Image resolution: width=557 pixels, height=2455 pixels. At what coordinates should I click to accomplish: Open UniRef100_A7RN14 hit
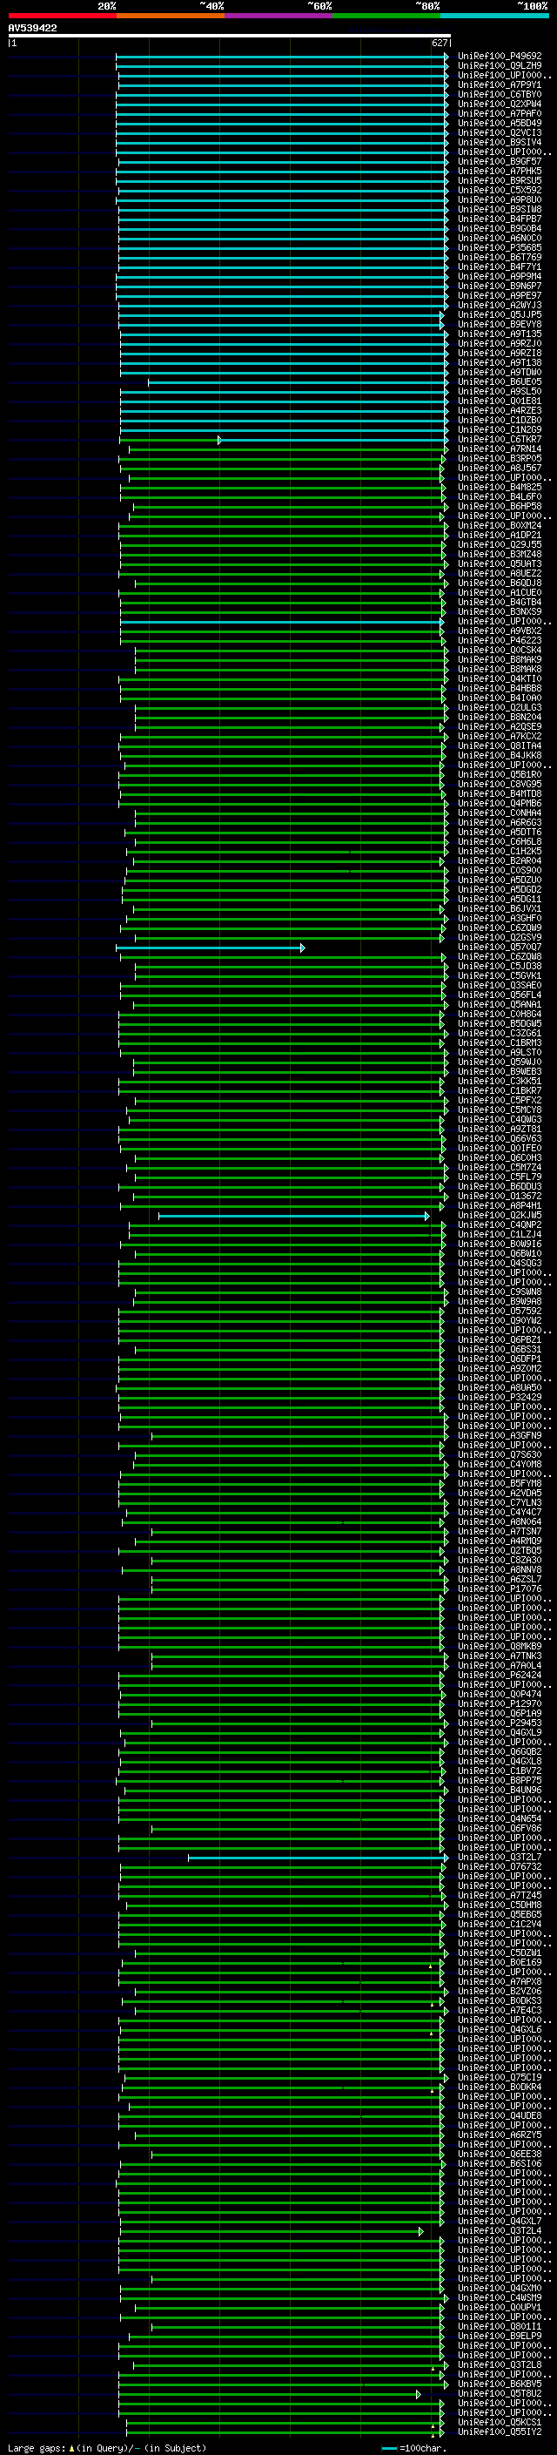pyautogui.click(x=500, y=449)
